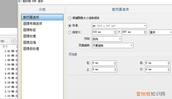
Task: Open 图像处理 category
Action: point(42,36)
